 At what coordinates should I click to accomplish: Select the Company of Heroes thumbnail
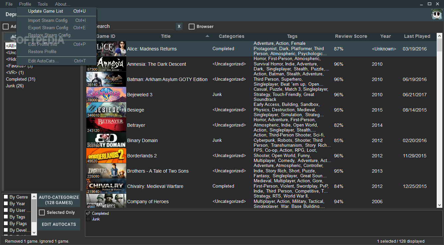(x=106, y=201)
